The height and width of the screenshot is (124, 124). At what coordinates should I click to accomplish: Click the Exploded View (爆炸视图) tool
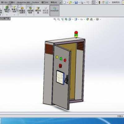tap(38, 10)
